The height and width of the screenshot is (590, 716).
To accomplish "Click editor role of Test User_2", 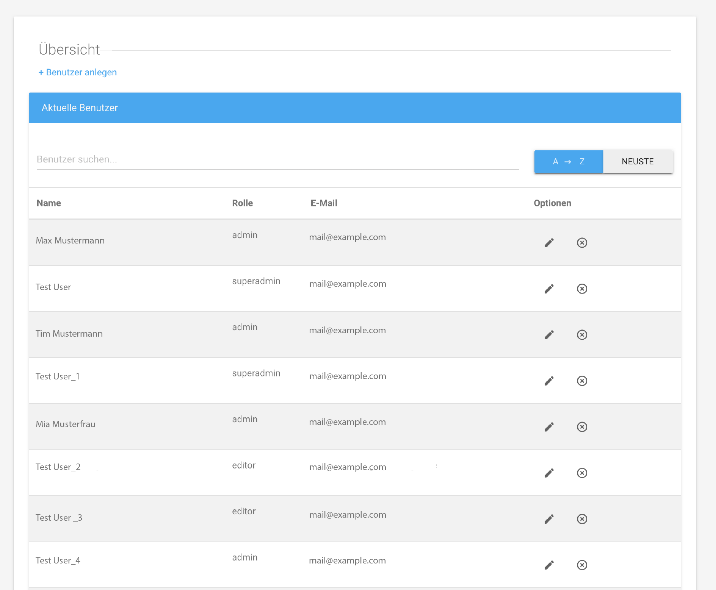I will 244,466.
